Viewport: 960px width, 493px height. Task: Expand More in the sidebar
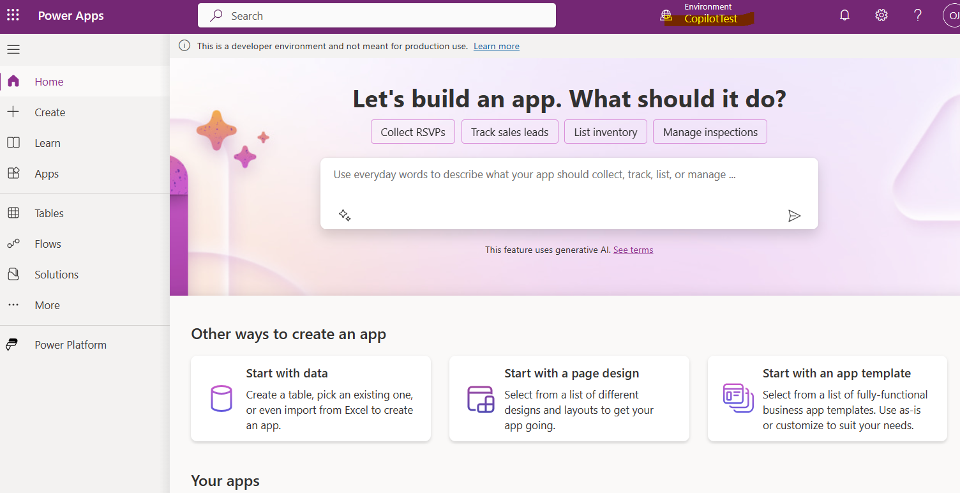click(x=85, y=305)
